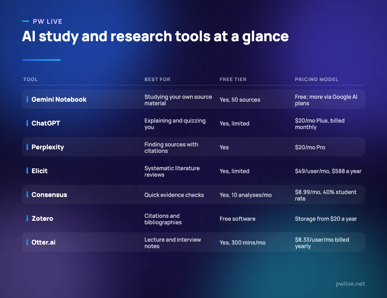Click 'Systematic literature reviews' cell
This screenshot has height=298, width=387.
point(172,172)
